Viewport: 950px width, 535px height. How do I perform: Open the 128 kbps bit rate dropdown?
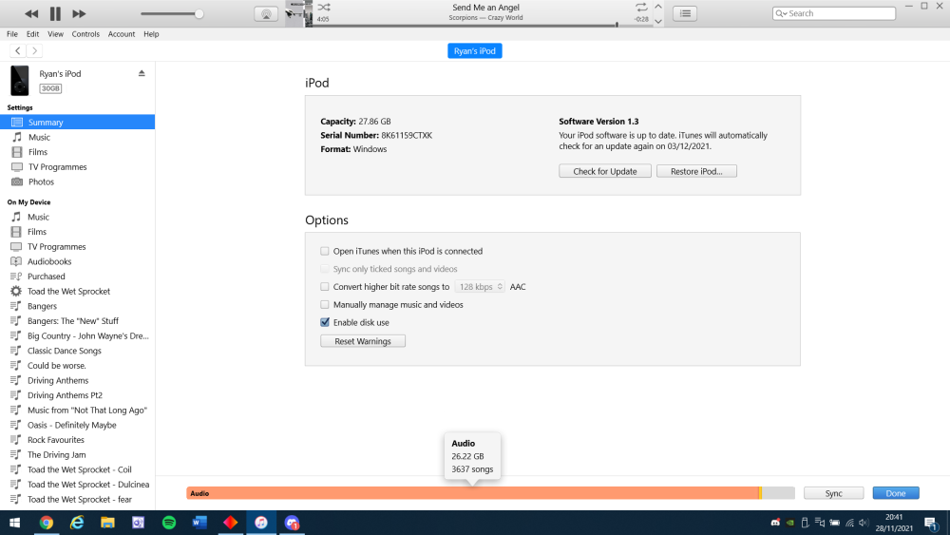480,287
